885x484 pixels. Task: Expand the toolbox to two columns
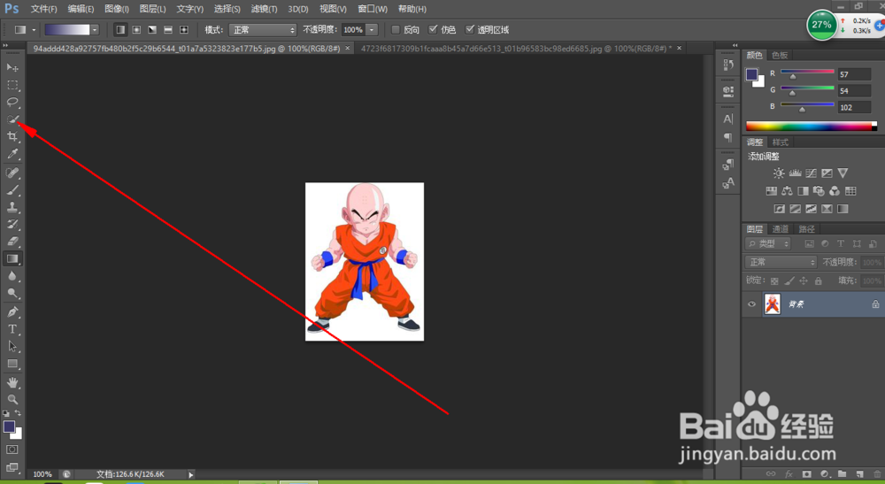click(x=5, y=45)
